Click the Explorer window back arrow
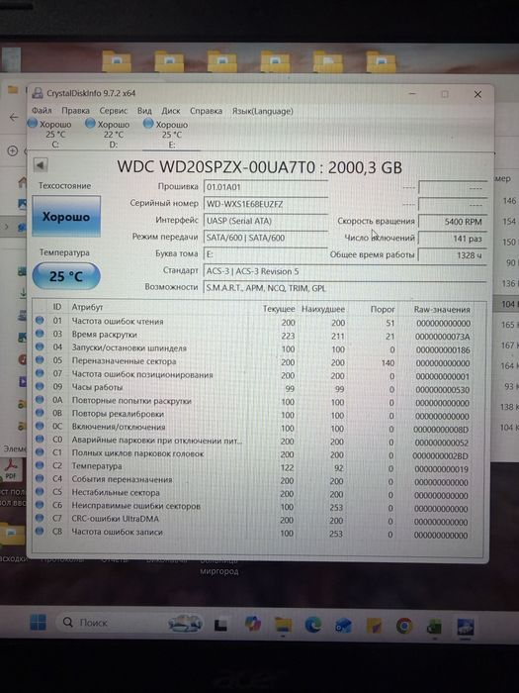This screenshot has width=519, height=693. tap(14, 117)
